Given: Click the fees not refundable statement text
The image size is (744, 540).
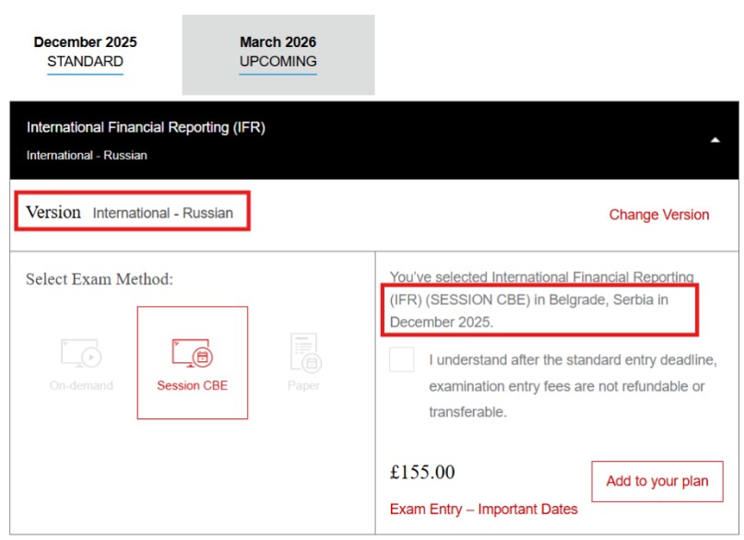Looking at the screenshot, I should (572, 385).
